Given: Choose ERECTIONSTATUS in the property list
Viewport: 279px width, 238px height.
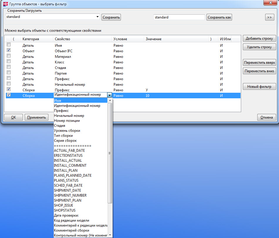Looking at the screenshot, I should pos(68,156).
